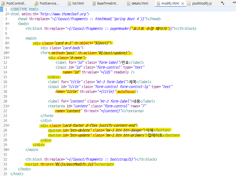Click the Java file icon on PostService tab
This screenshot has width=236, height=176.
click(x=36, y=3)
